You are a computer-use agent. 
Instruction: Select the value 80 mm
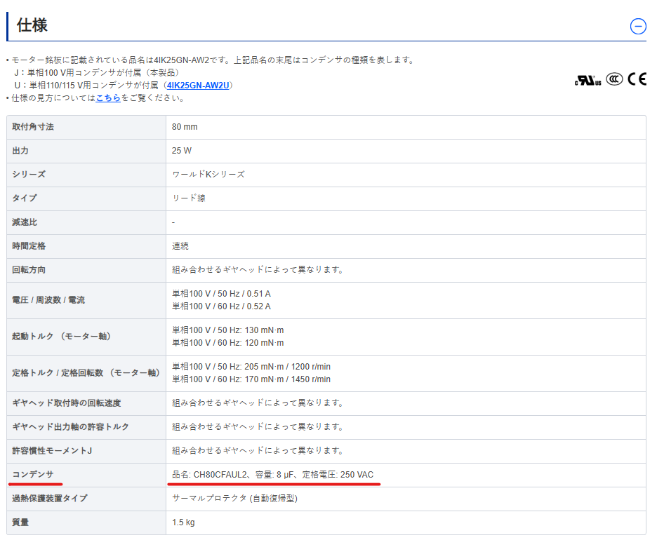[x=185, y=127]
